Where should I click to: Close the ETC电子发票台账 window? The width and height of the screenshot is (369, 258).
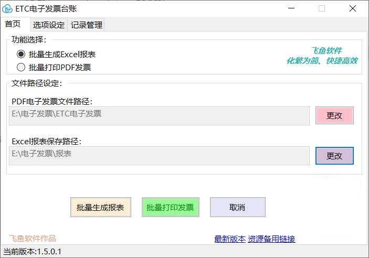coord(353,8)
